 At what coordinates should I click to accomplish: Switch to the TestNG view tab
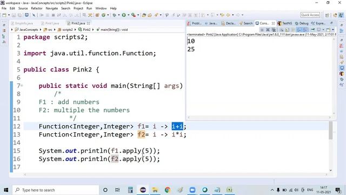click(x=285, y=23)
